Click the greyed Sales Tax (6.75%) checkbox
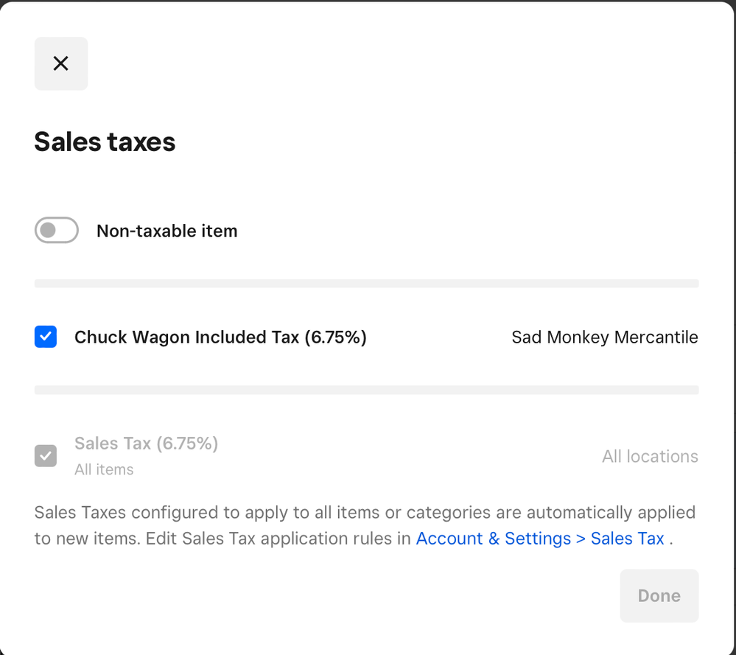The image size is (736, 655). point(46,456)
